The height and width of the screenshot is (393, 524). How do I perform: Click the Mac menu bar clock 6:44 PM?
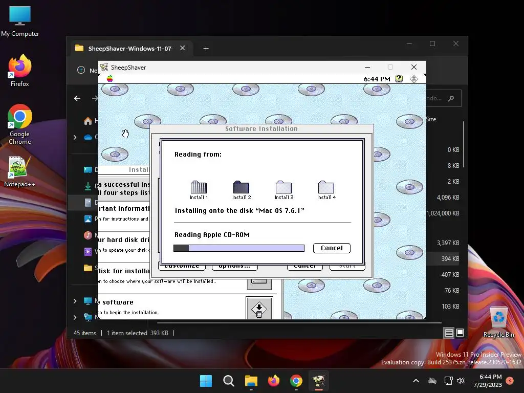pyautogui.click(x=377, y=79)
